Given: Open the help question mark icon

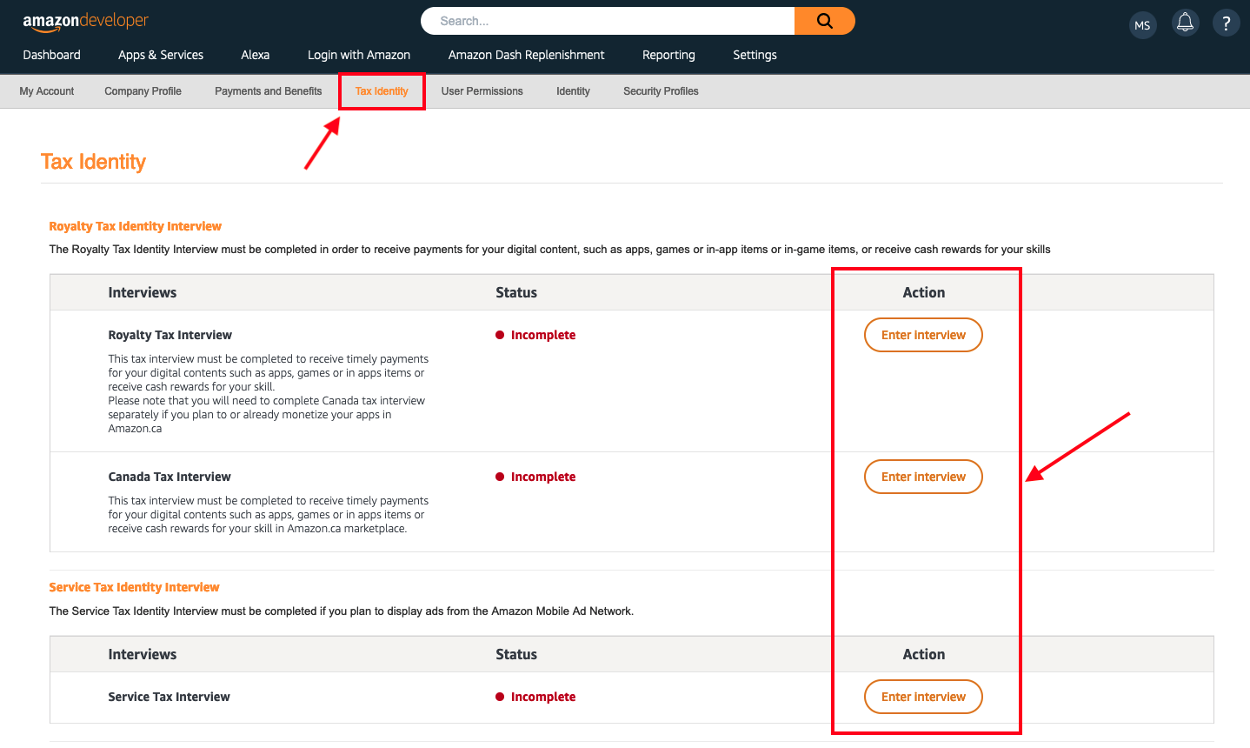Looking at the screenshot, I should [x=1227, y=23].
